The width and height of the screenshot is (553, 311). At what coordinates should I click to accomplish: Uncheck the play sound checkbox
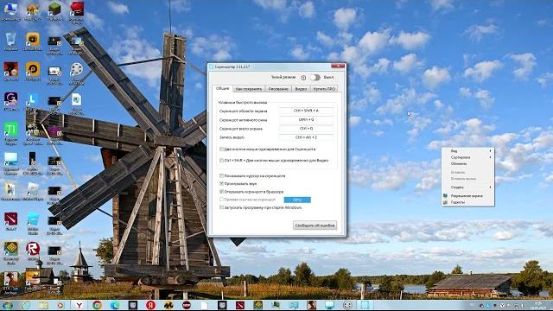[221, 184]
